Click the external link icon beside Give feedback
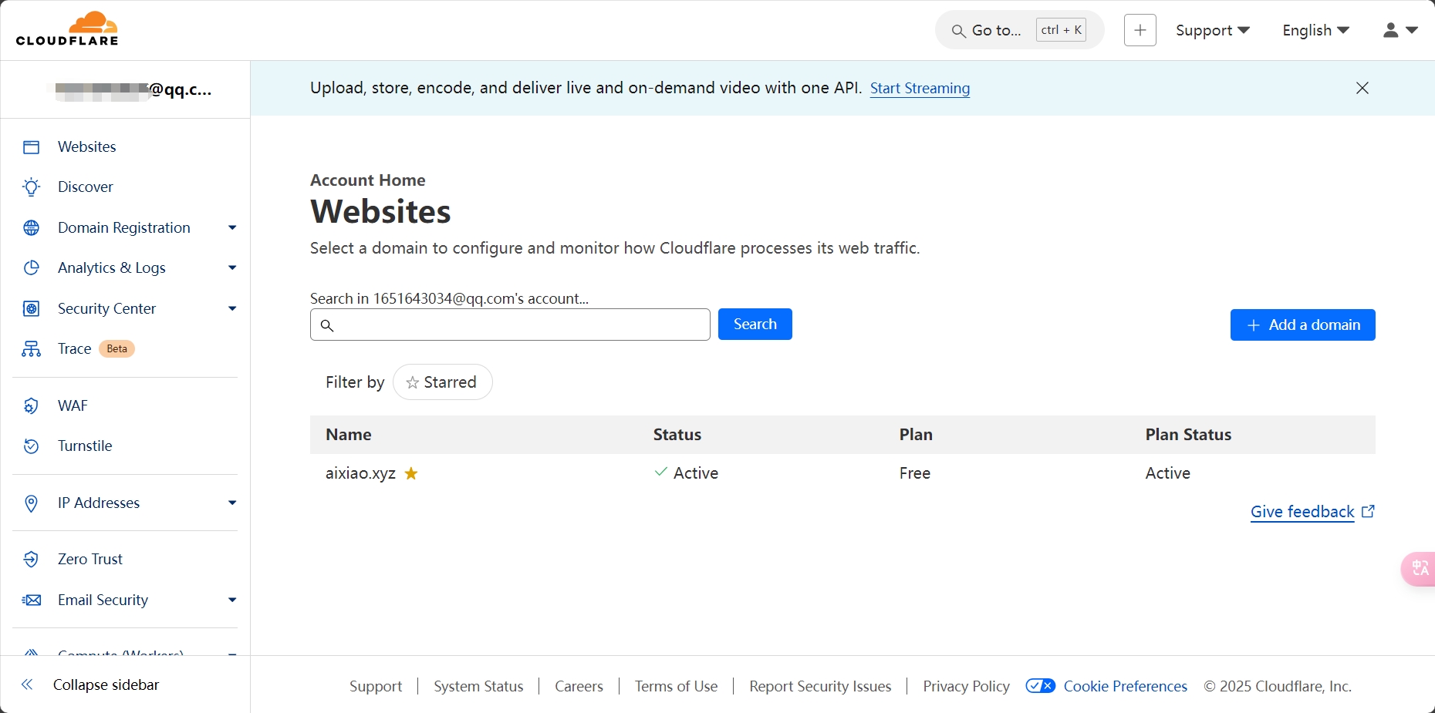This screenshot has height=713, width=1435. click(1368, 512)
